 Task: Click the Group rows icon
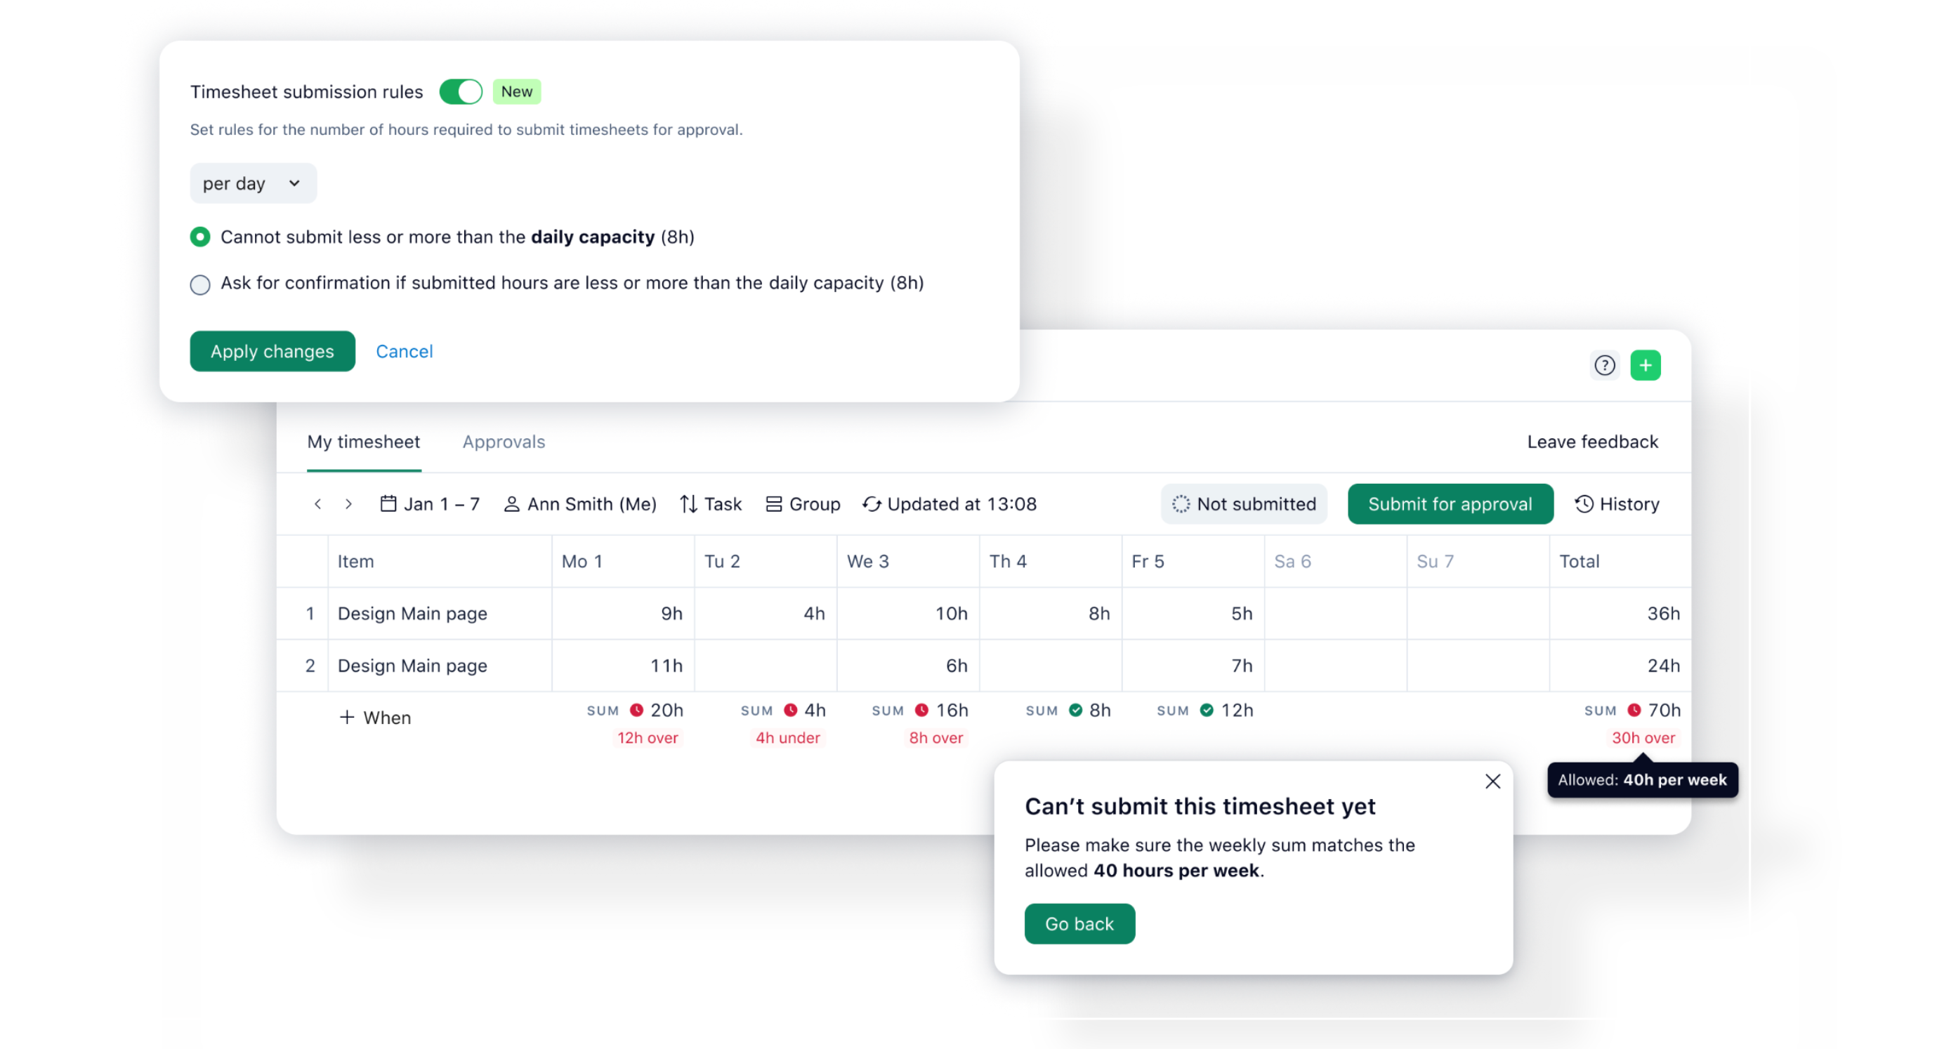click(x=773, y=504)
